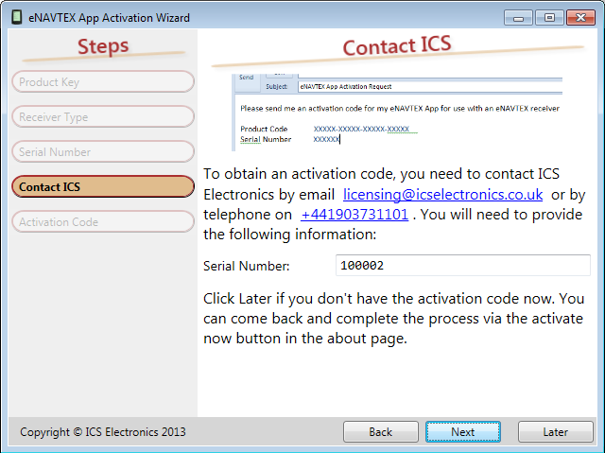
Task: Click the 'Steps' sidebar heading
Action: (x=103, y=46)
